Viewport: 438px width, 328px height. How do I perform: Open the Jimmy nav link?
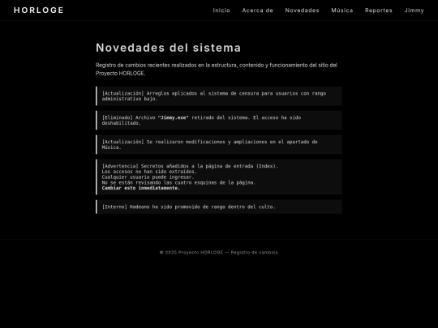click(414, 11)
